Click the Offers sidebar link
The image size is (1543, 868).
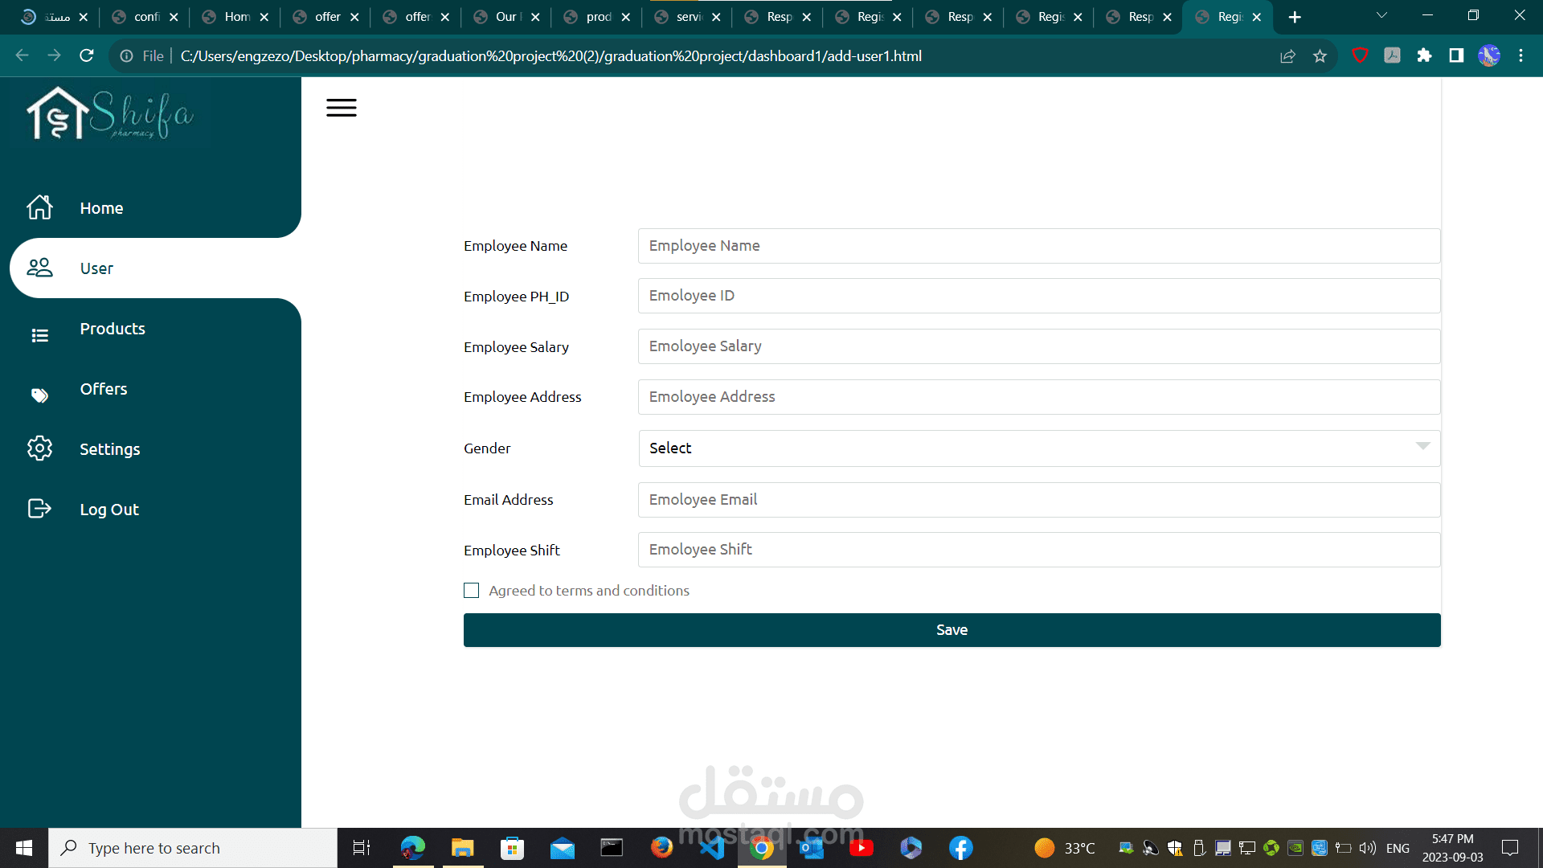click(x=104, y=389)
